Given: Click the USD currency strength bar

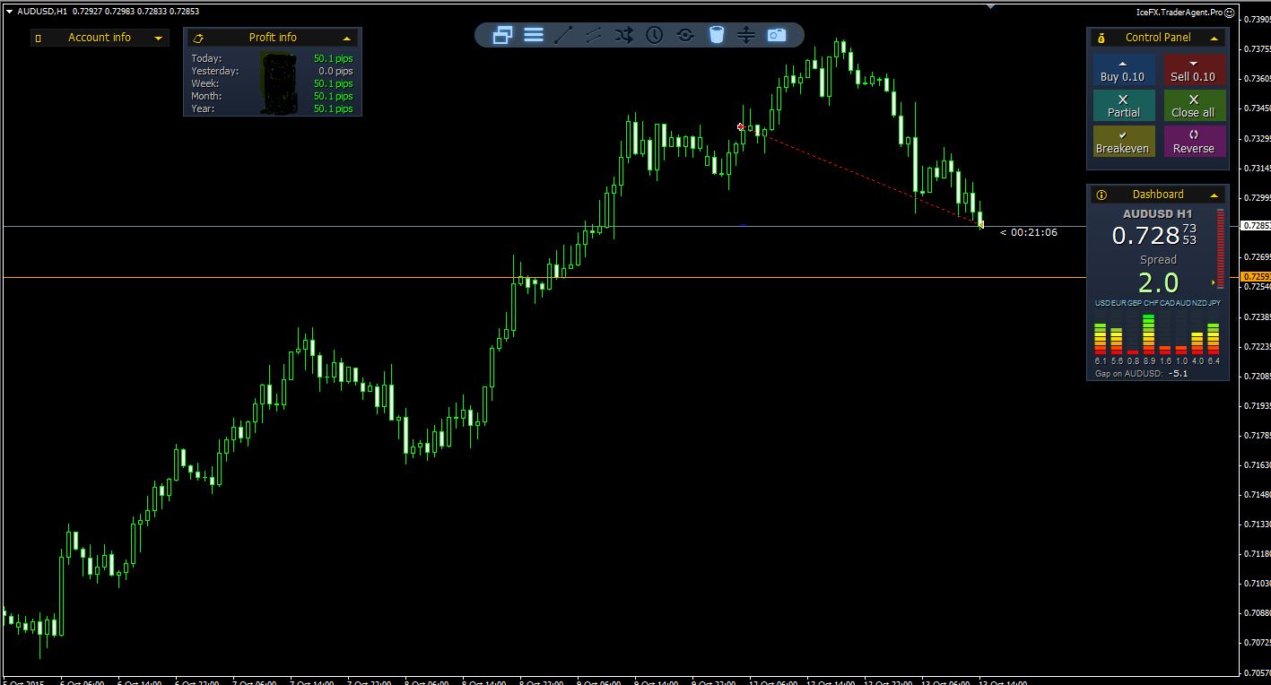Looking at the screenshot, I should point(1101,339).
